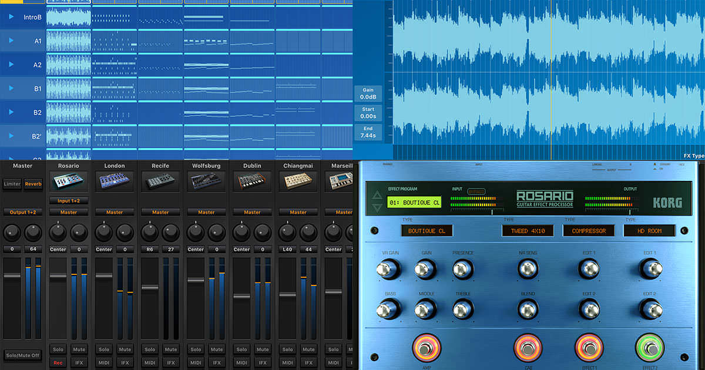The height and width of the screenshot is (370, 705).
Task: Adjust the Dublin volume fader
Action: point(241,297)
